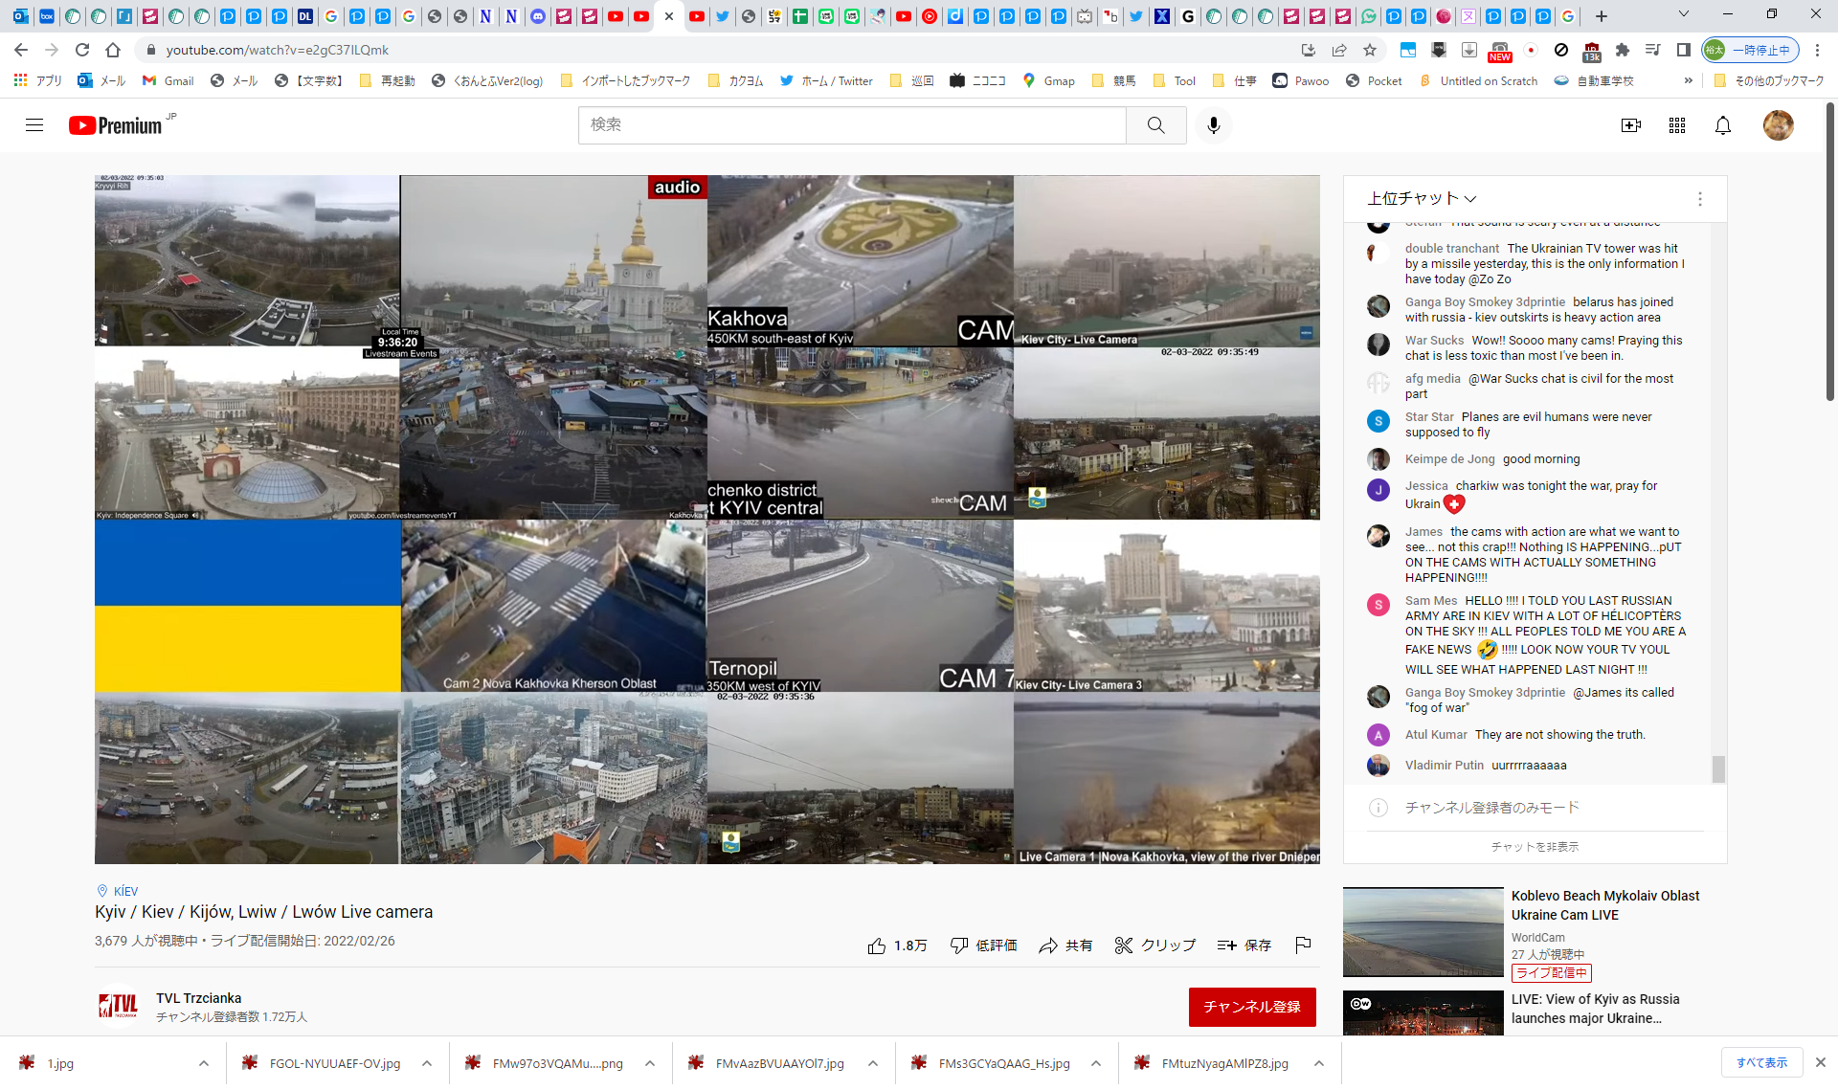Report the video with the flag icon

coord(1303,945)
